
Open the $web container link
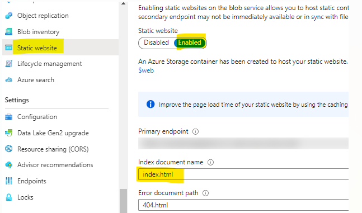click(x=146, y=70)
